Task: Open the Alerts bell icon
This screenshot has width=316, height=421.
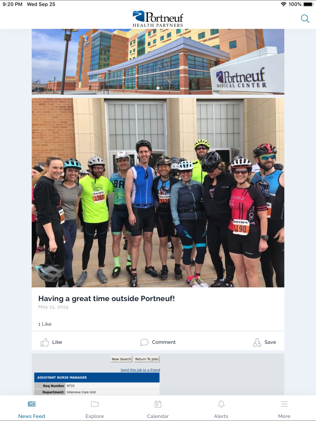Action: tap(221, 404)
